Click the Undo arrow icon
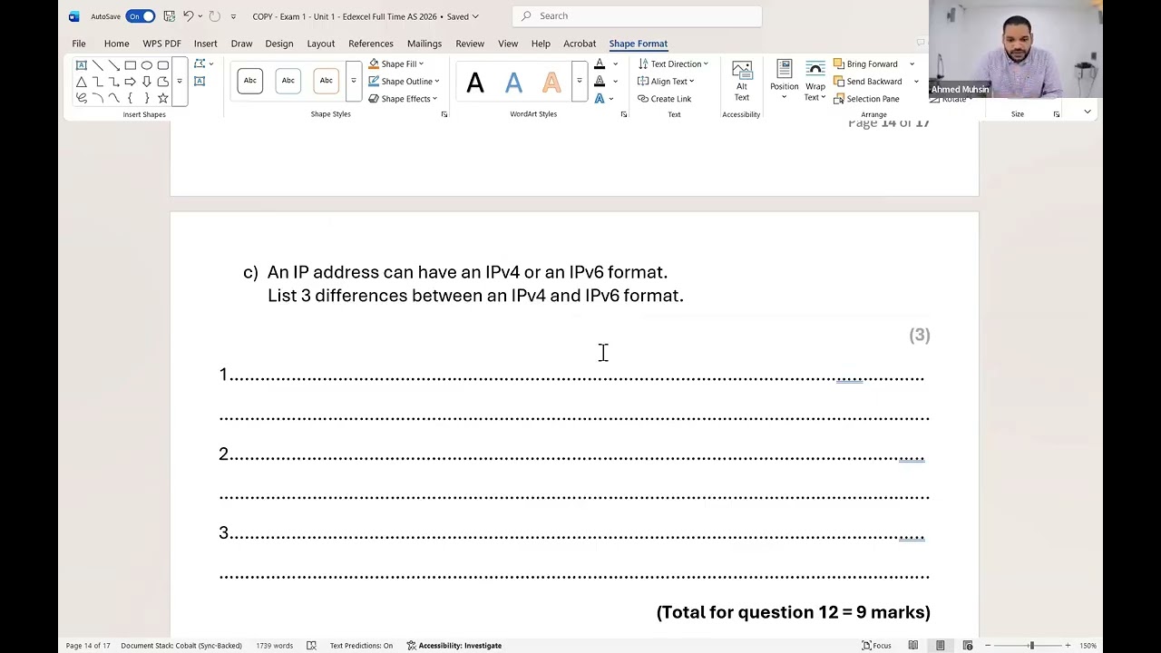Viewport: 1161px width, 653px height. [x=188, y=16]
